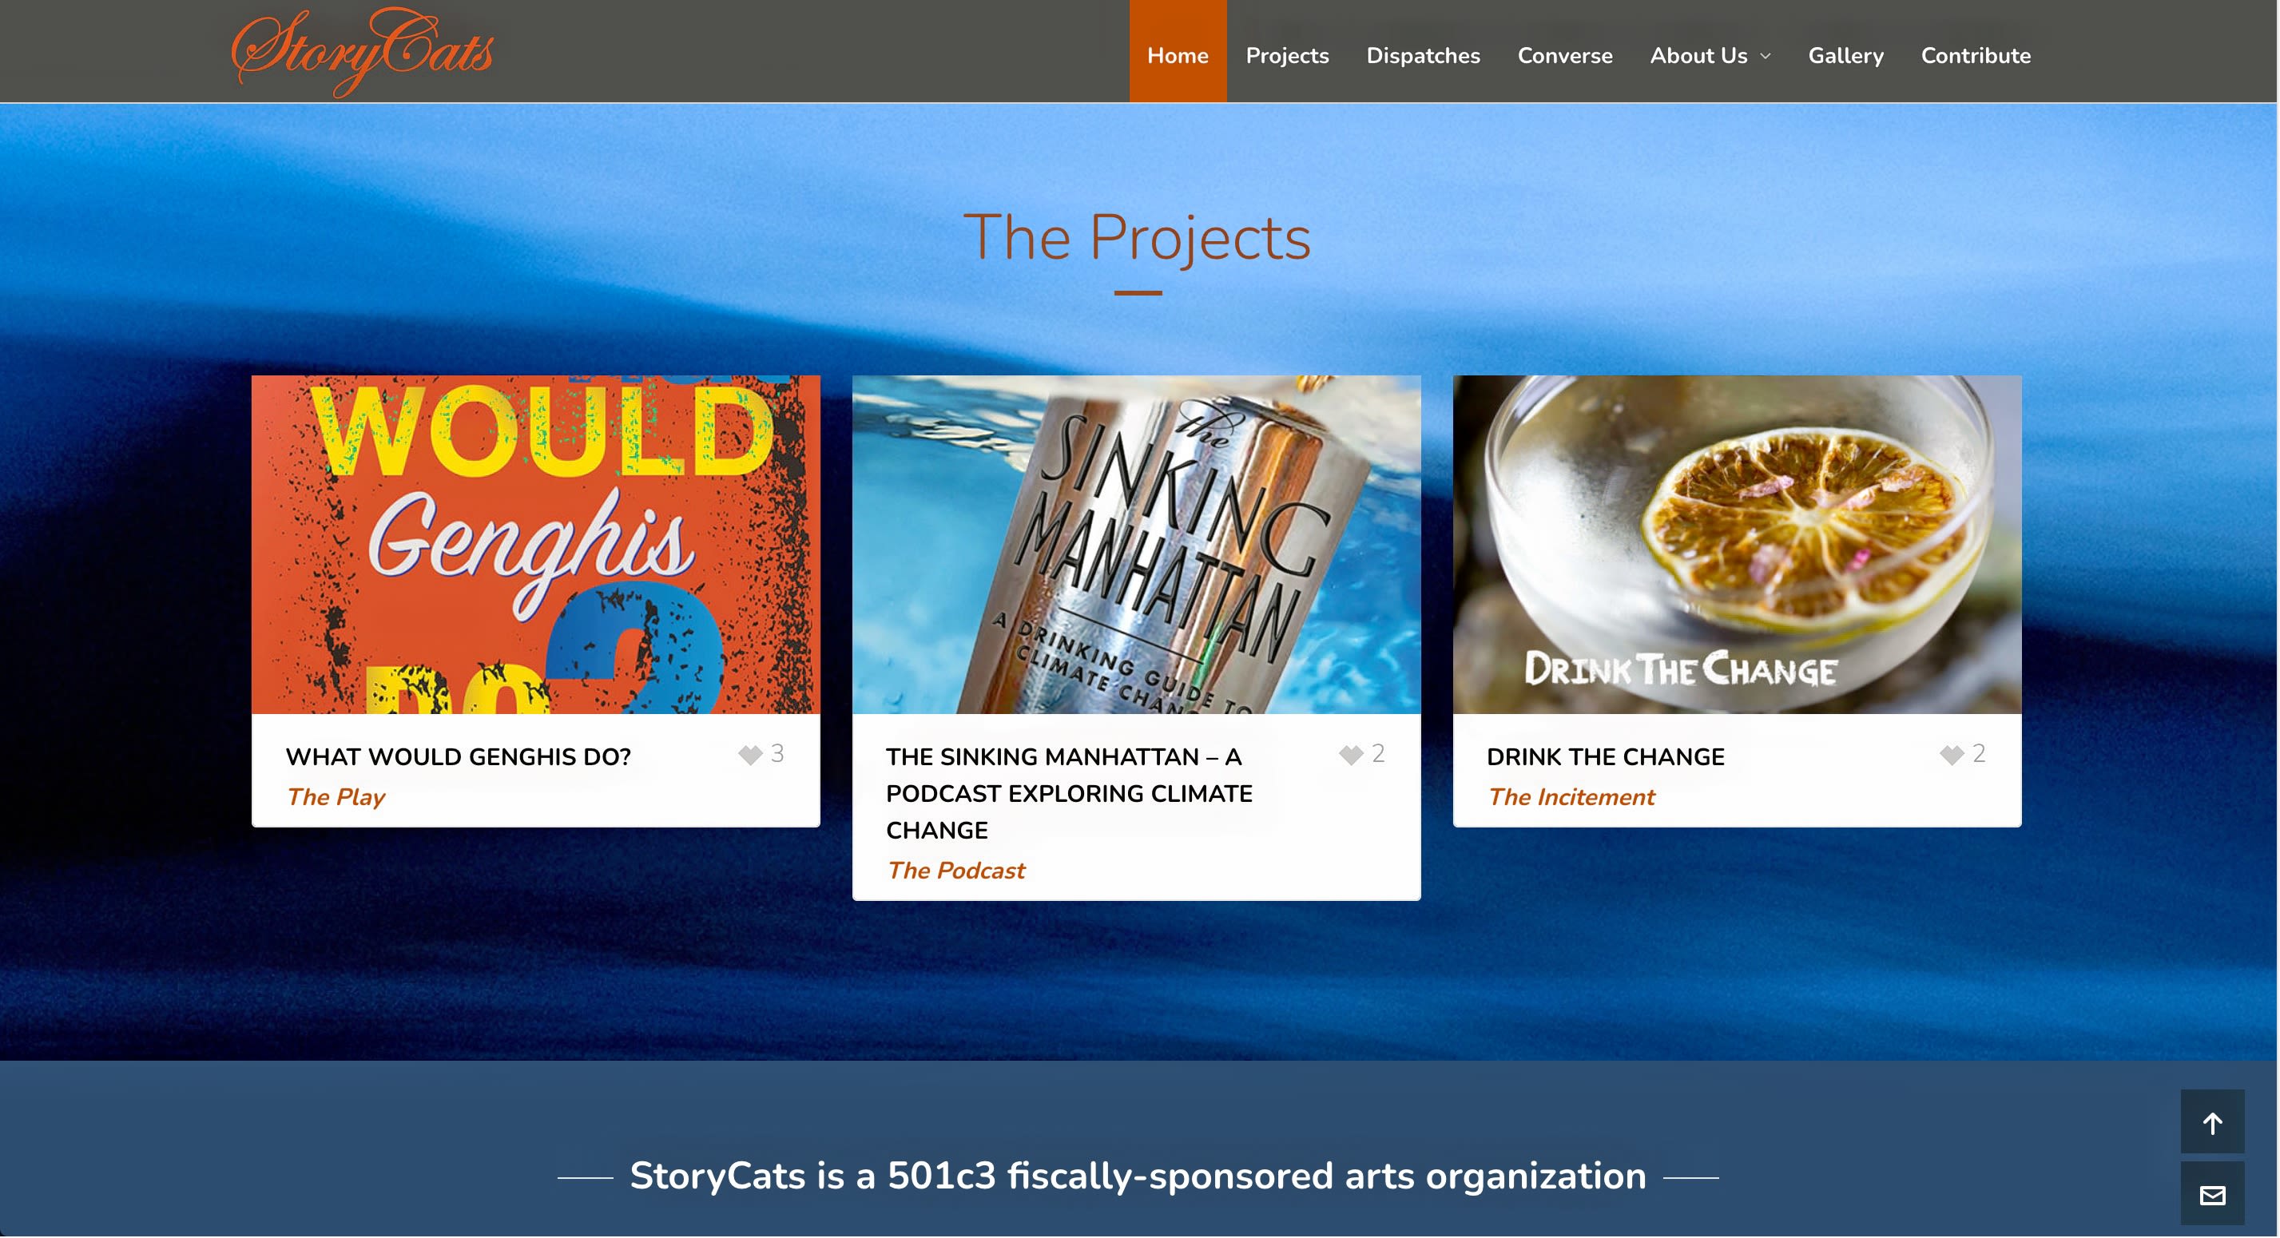The height and width of the screenshot is (1238, 2280).
Task: Like The Sinking Manhattan podcast card
Action: tap(1352, 755)
